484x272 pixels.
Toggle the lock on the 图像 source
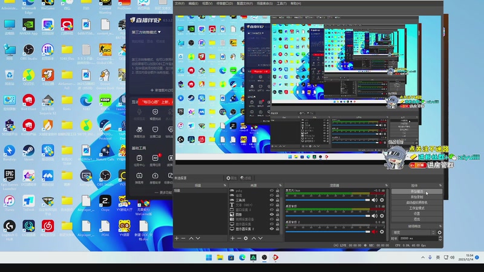tap(278, 215)
